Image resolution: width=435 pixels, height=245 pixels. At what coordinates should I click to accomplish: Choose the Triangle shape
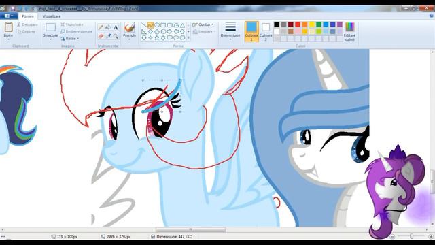pos(182,25)
